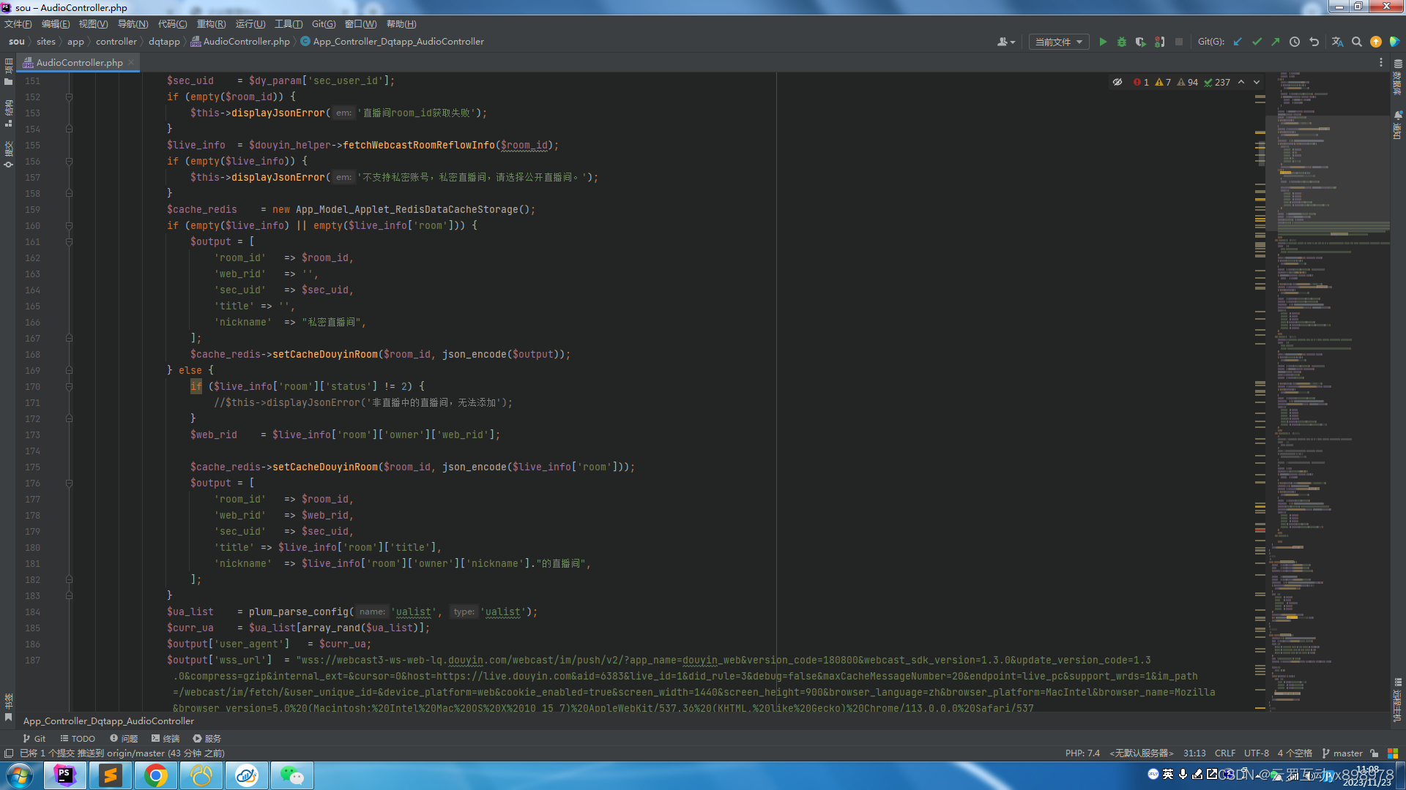This screenshot has height=790, width=1406.
Task: Push commits with the green up-right arrow
Action: click(x=1276, y=42)
